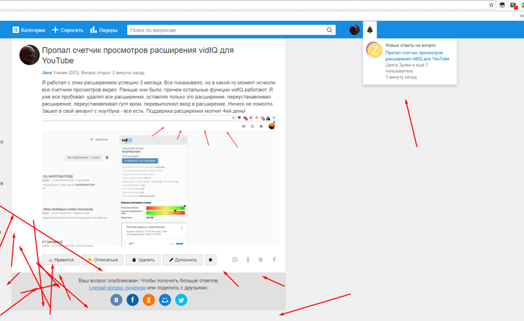Toggle subscription with Отписаться button
The height and width of the screenshot is (321, 524).
pyautogui.click(x=102, y=260)
